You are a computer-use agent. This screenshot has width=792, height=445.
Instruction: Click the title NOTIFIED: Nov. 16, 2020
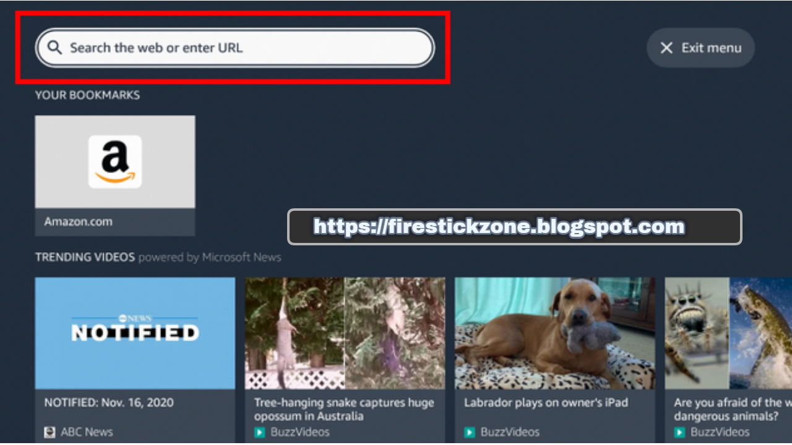109,402
